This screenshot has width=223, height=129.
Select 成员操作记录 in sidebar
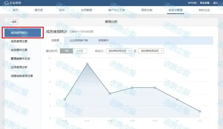click(x=19, y=50)
